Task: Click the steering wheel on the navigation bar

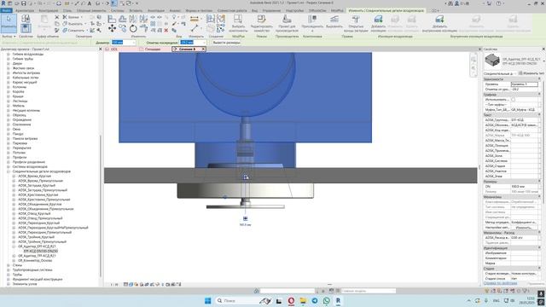Action: [473, 59]
